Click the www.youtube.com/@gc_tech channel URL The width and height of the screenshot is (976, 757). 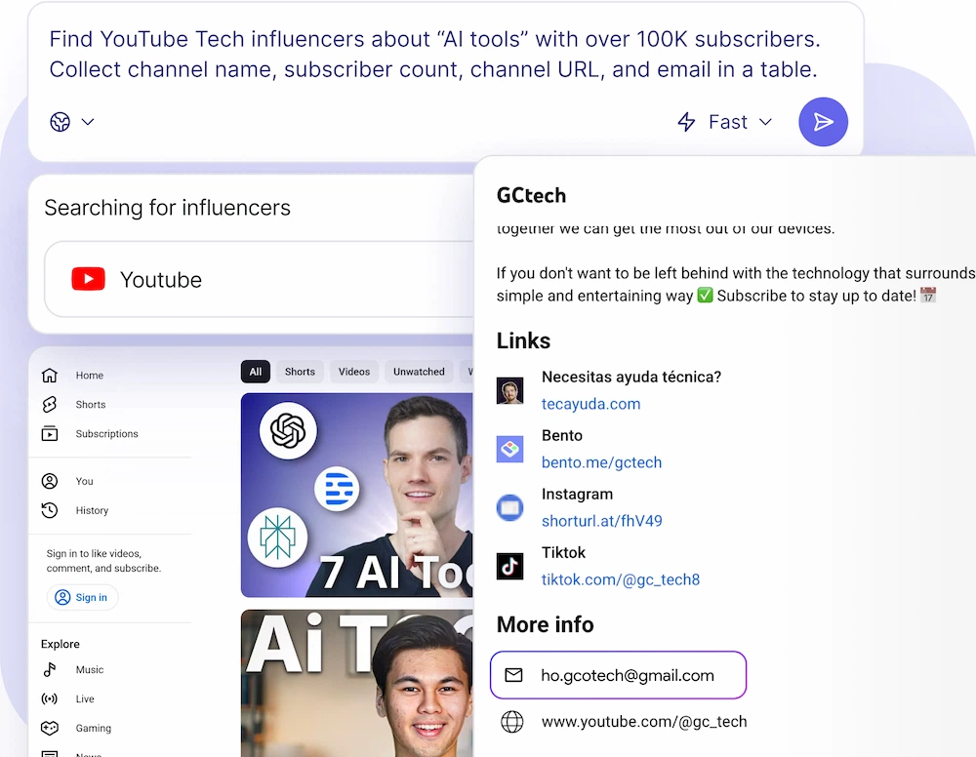tap(643, 722)
